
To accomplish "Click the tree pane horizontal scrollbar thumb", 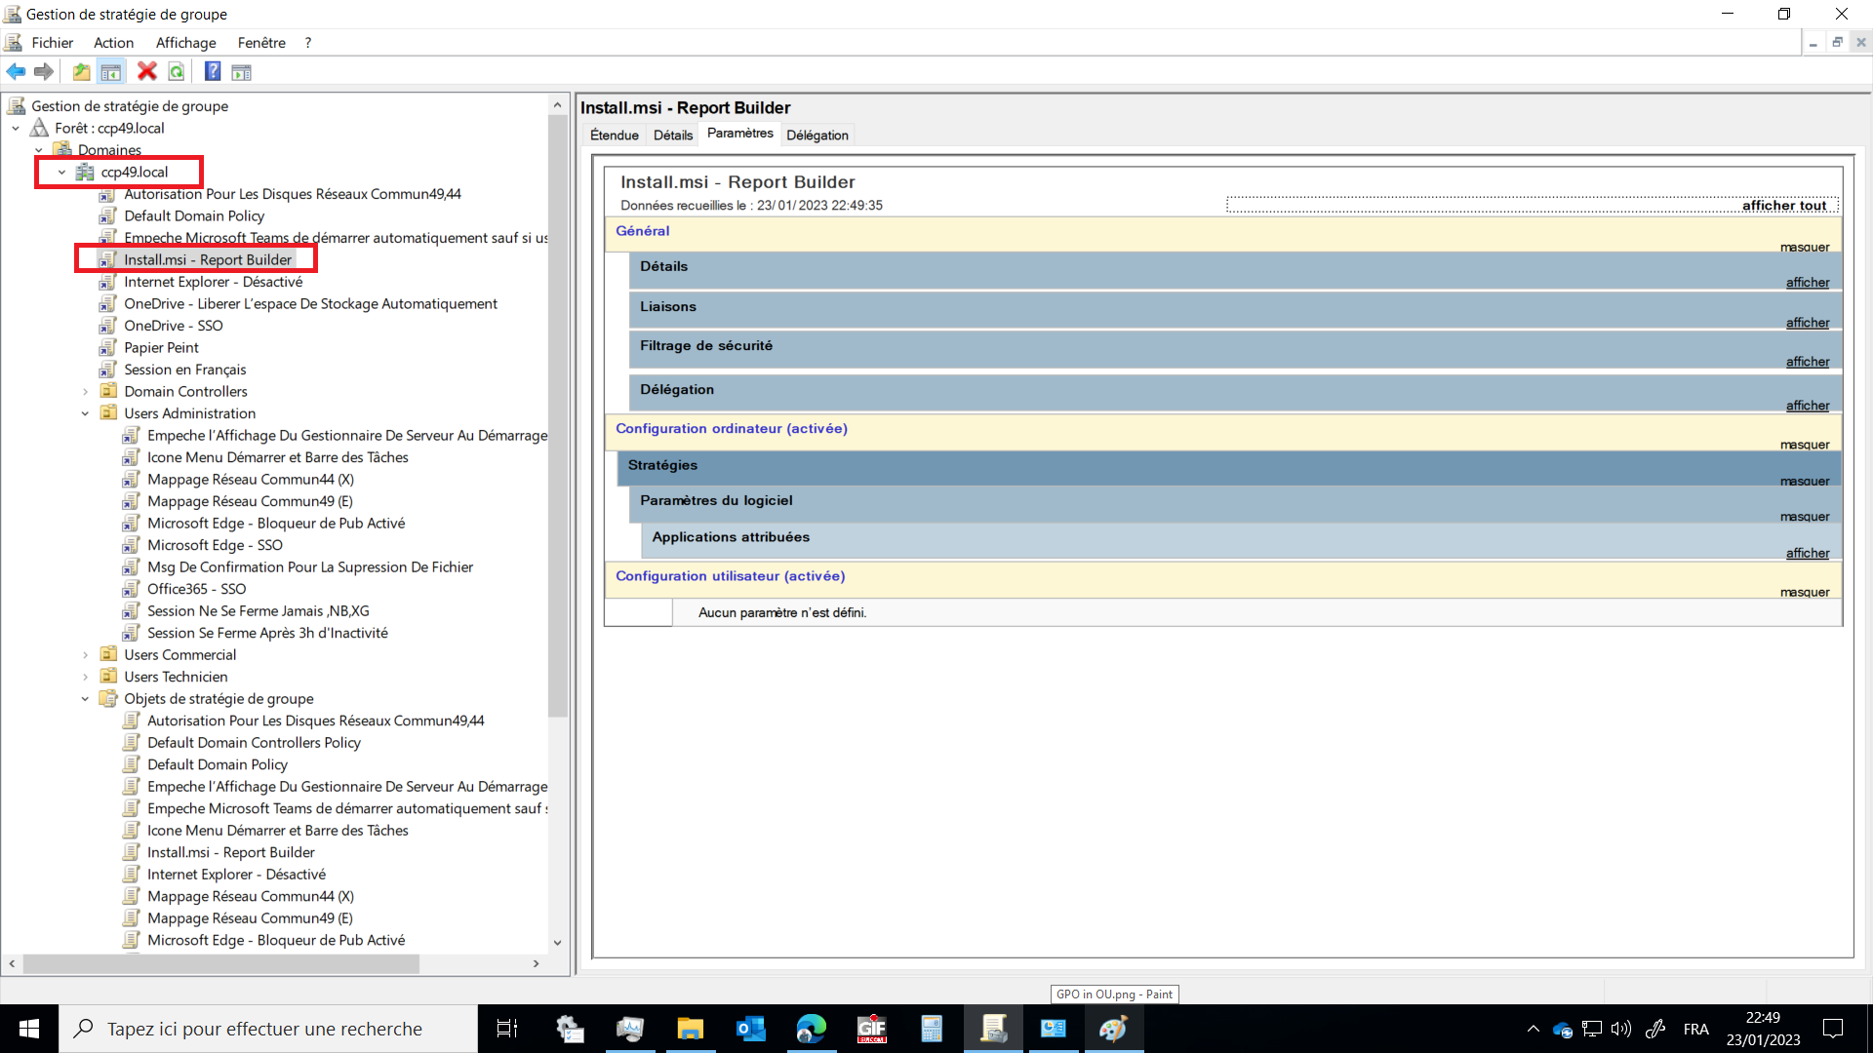I will (x=220, y=963).
